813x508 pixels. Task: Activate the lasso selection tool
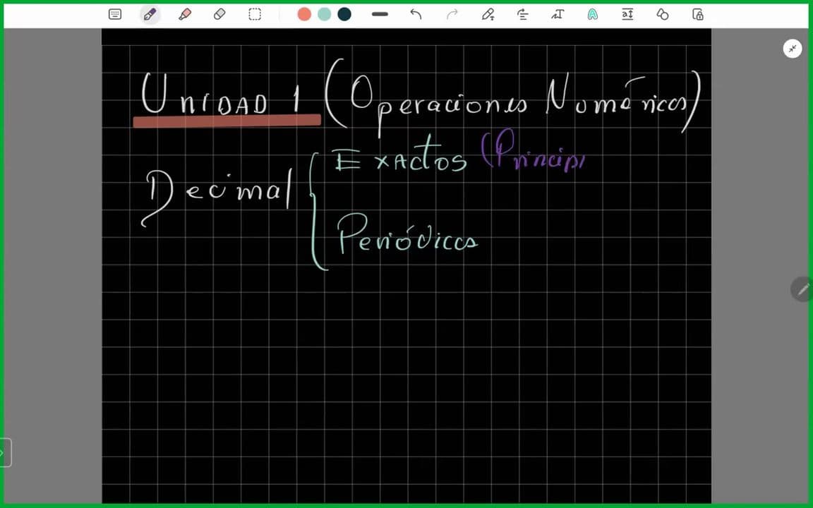pyautogui.click(x=254, y=14)
